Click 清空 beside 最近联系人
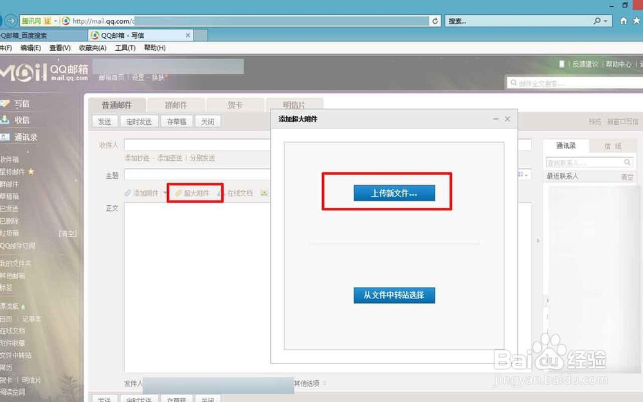 626,177
